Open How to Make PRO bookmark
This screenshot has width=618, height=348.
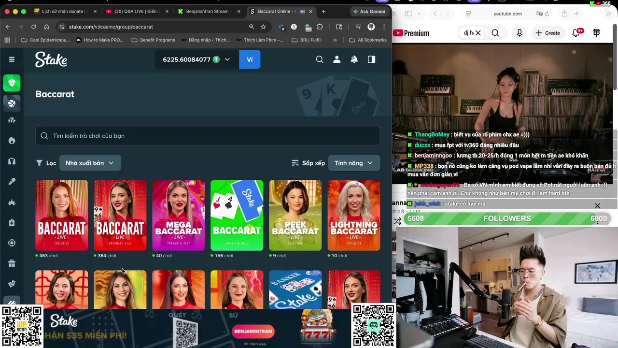click(x=99, y=40)
